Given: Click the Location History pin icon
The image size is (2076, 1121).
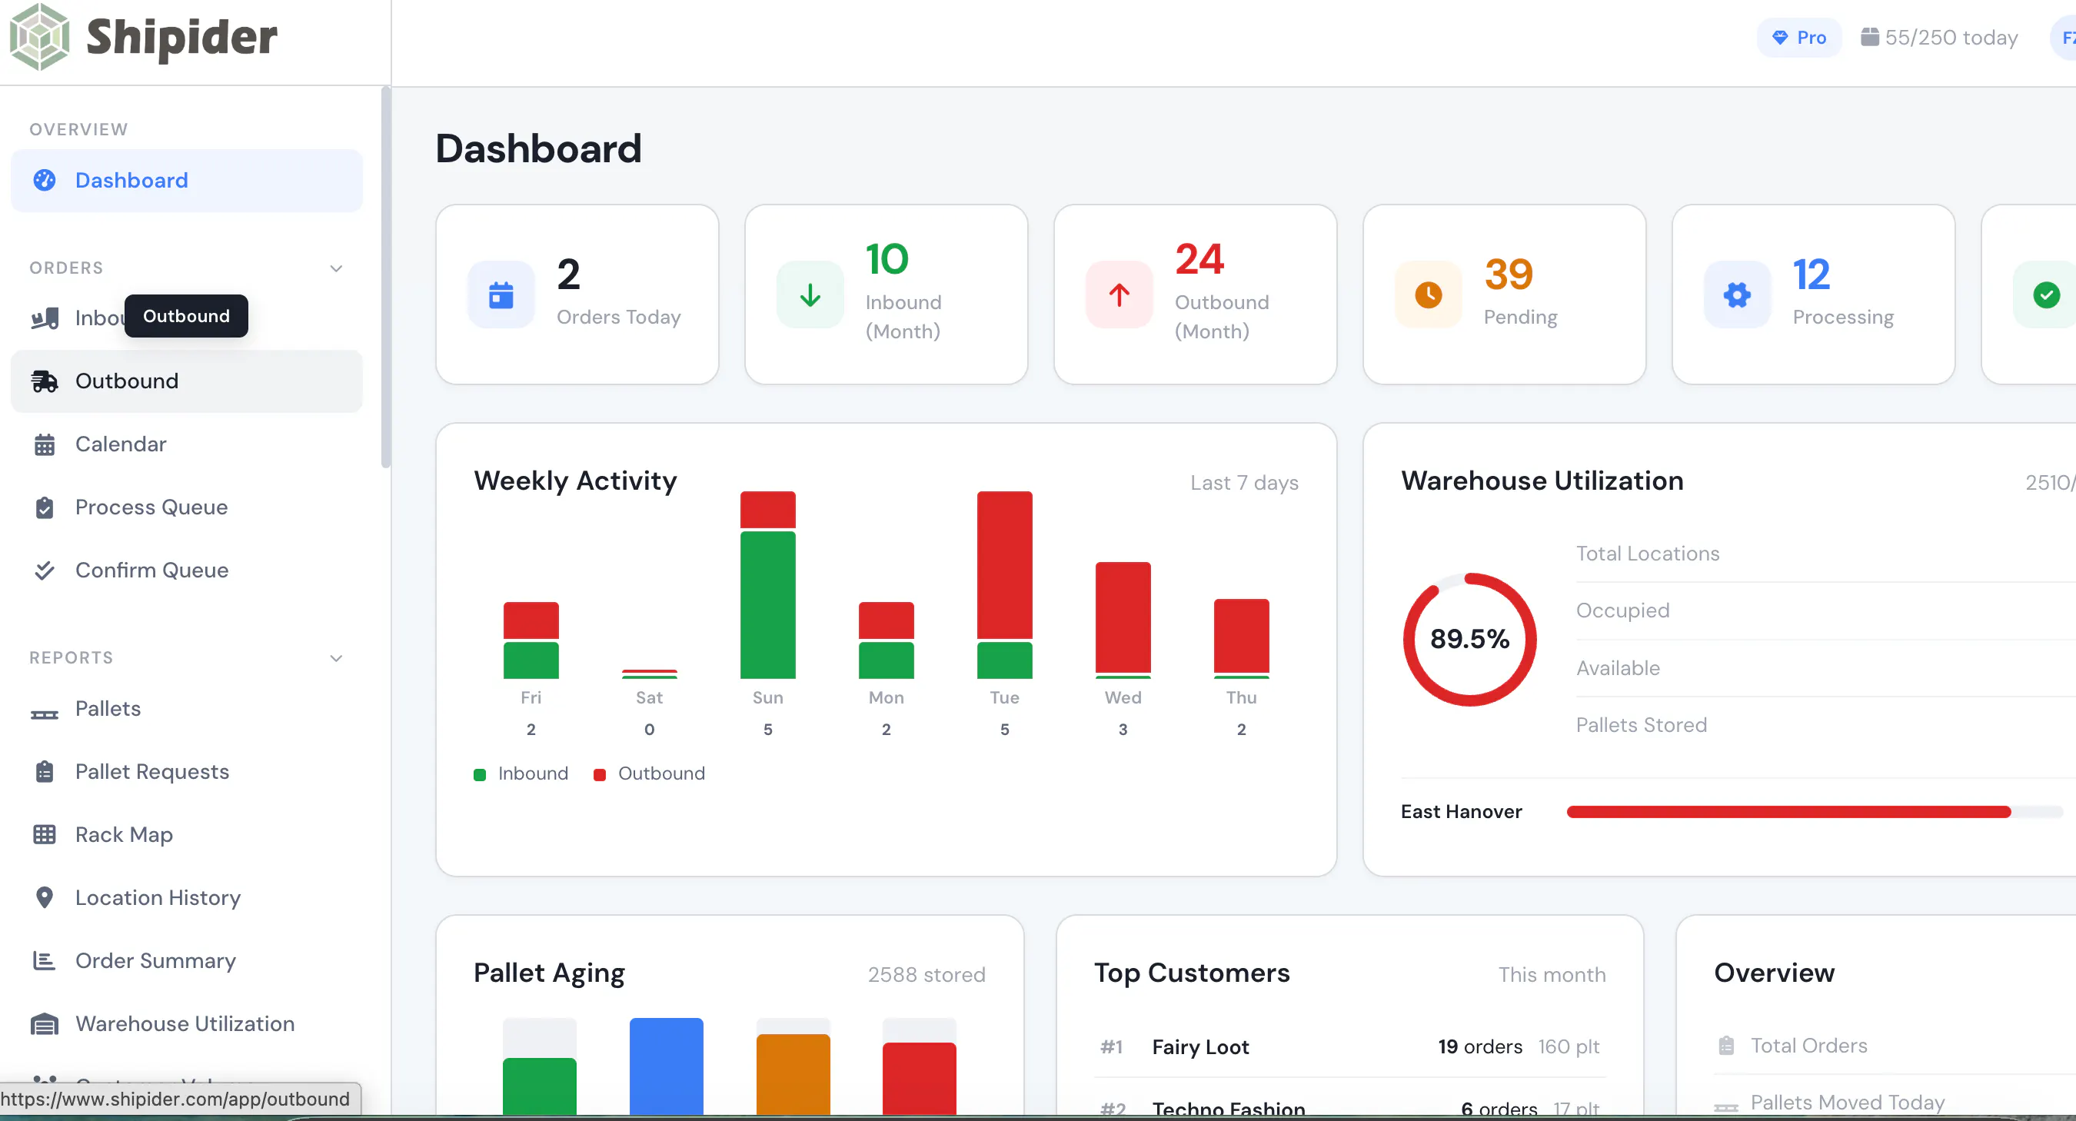Looking at the screenshot, I should pos(45,897).
